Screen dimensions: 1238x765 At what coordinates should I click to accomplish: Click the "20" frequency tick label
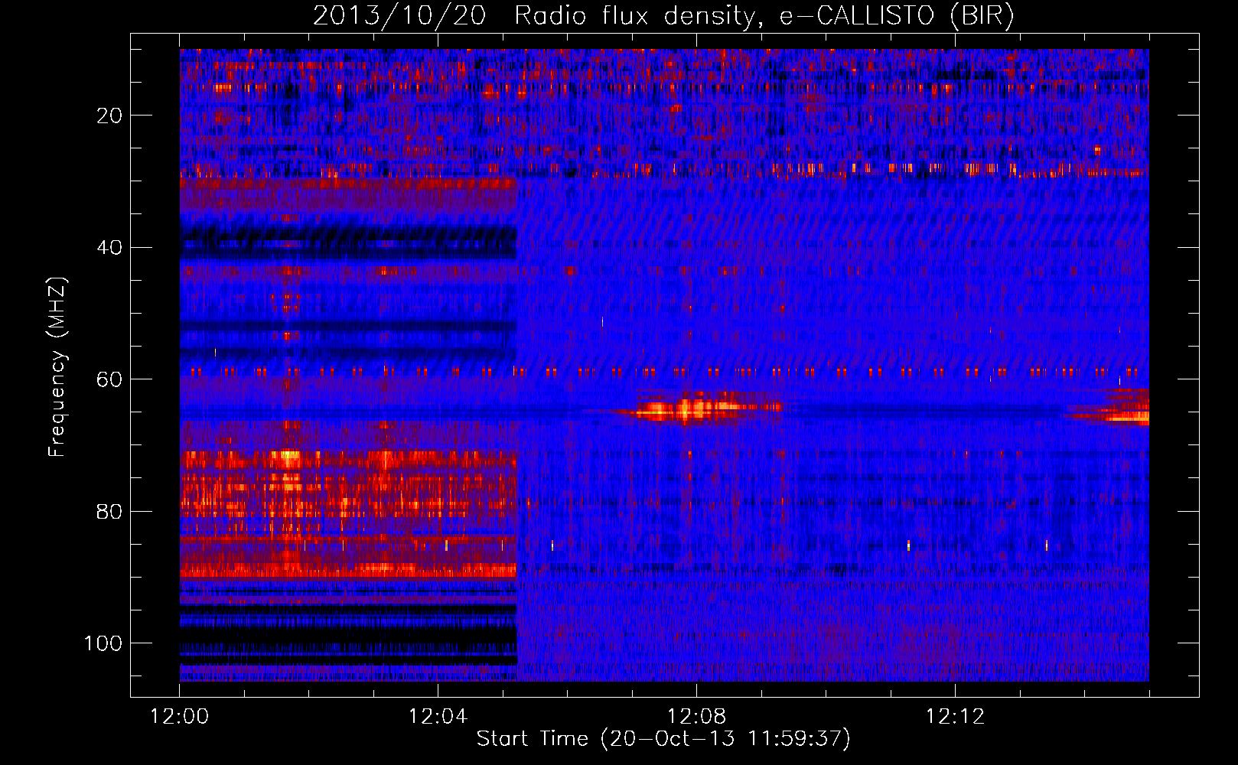click(110, 116)
